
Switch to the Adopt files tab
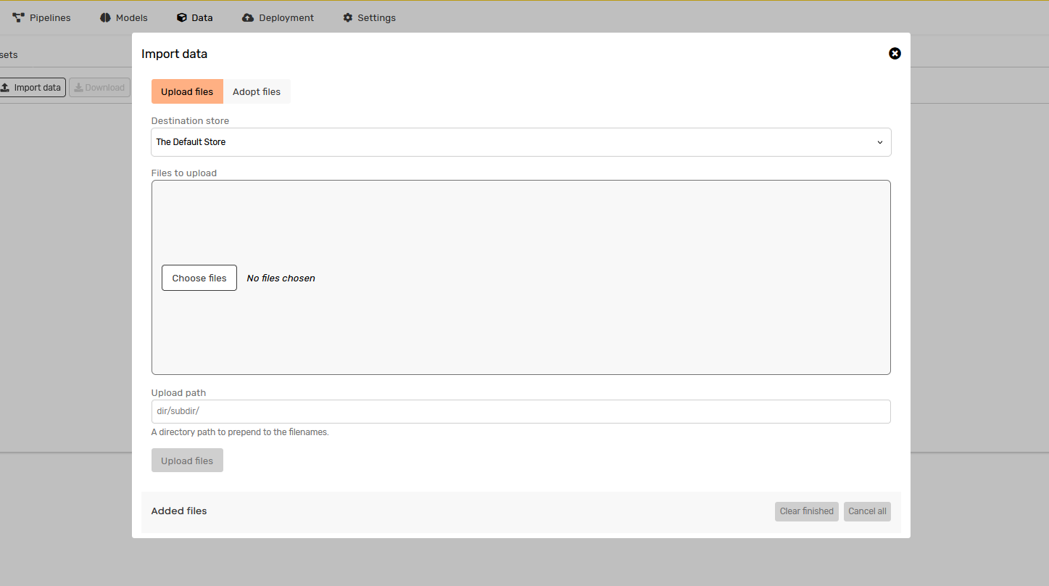click(x=257, y=92)
